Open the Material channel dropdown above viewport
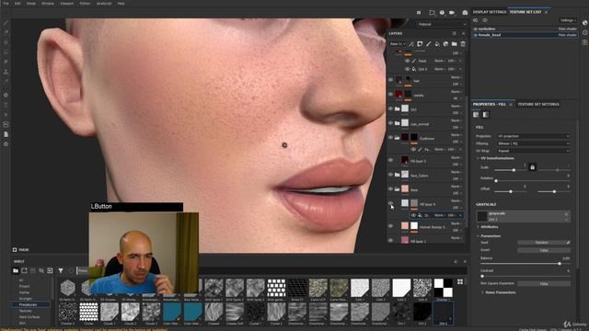This screenshot has height=331, width=589. pos(442,25)
